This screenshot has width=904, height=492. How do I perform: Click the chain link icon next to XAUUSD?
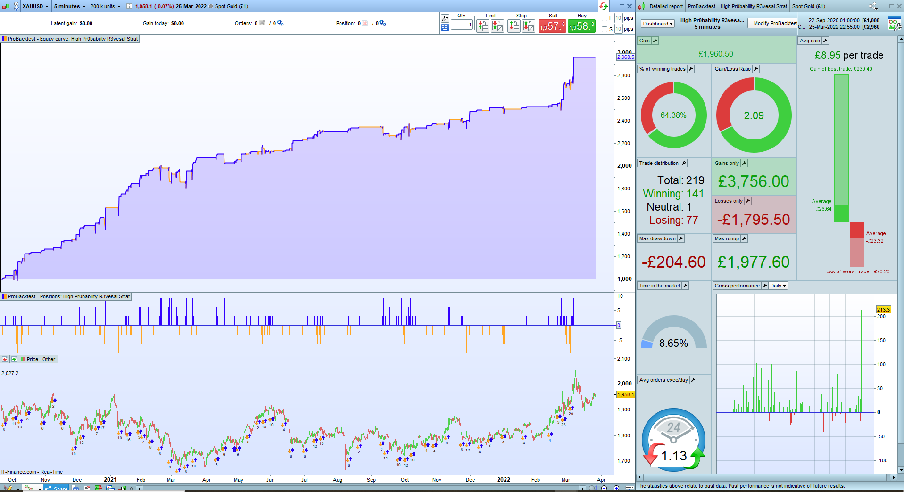point(17,6)
